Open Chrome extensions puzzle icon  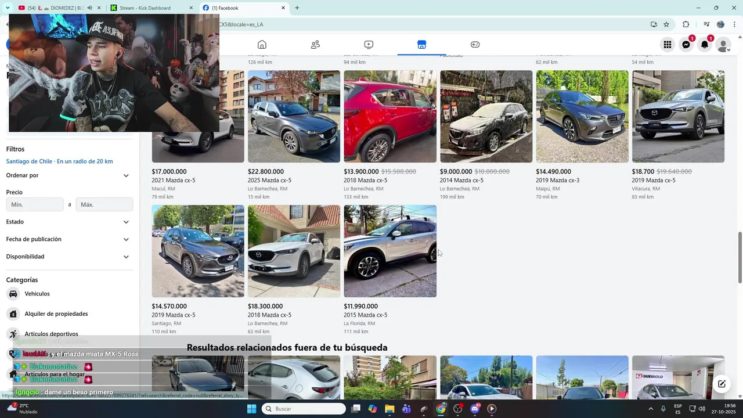[x=686, y=24]
